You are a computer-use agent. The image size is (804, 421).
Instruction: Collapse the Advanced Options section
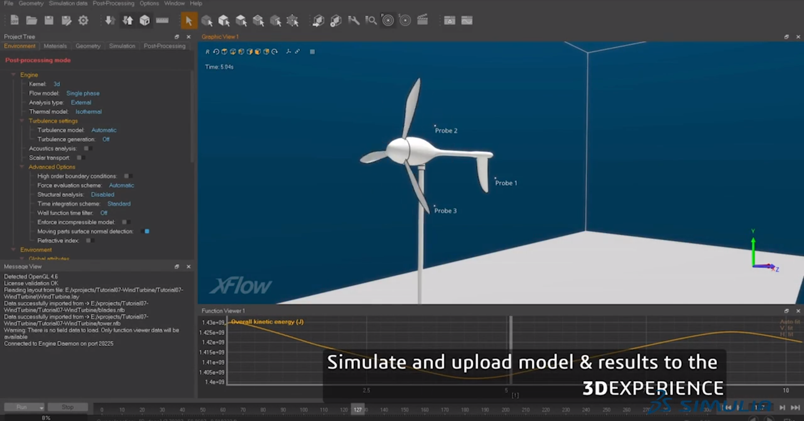pos(22,167)
